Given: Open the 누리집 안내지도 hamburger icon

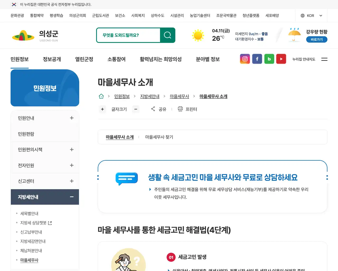Looking at the screenshot, I should point(324,59).
